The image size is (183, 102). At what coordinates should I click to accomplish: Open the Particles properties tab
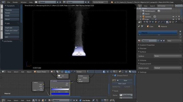tap(173, 22)
